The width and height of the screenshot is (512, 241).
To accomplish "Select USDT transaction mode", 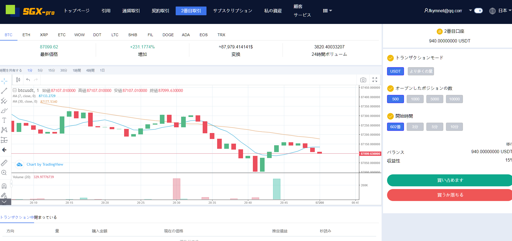I will pyautogui.click(x=395, y=71).
